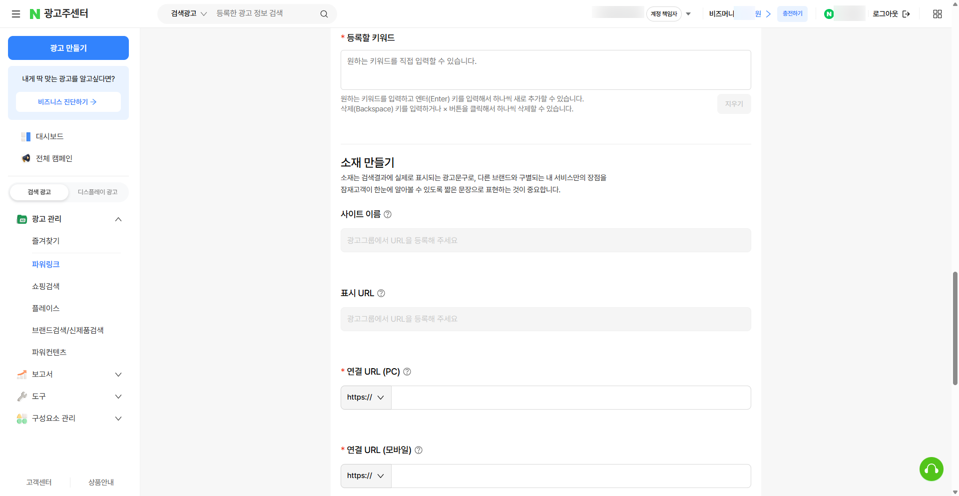Click the 도구 wrench icon

tap(22, 396)
